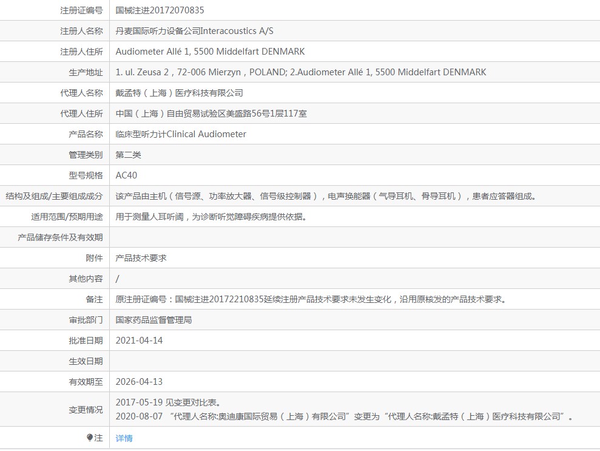Image resolution: width=600 pixels, height=451 pixels.
Task: Click the slash value in 其他内容 row
Action: tap(118, 279)
